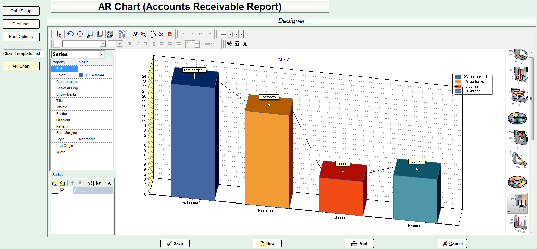
Task: Click the magnifier with red plus icon
Action: (x=144, y=34)
